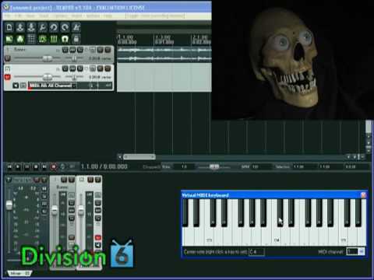Toggle the repeat loop button in the transport
374x280 pixels.
[62, 166]
